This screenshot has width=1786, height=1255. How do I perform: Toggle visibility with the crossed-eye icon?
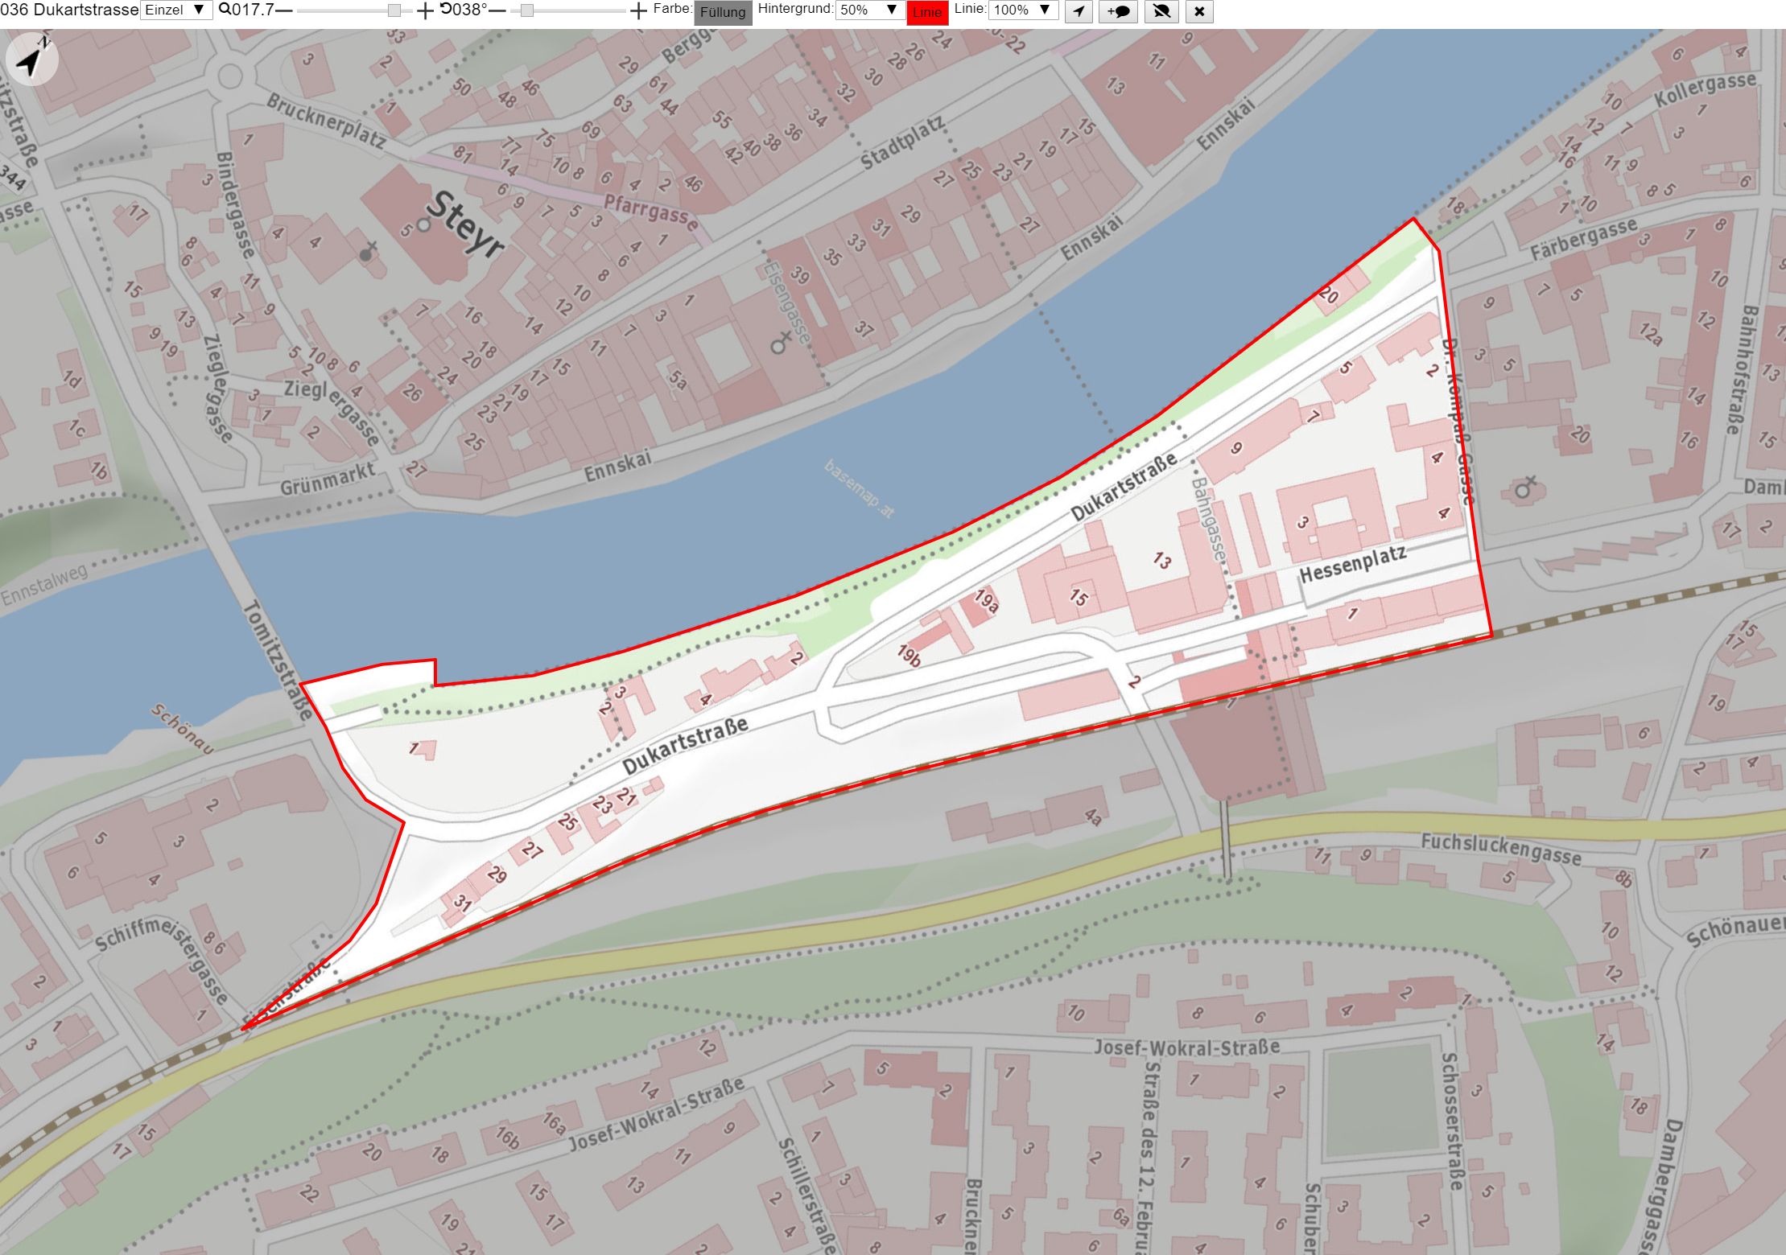point(1161,11)
